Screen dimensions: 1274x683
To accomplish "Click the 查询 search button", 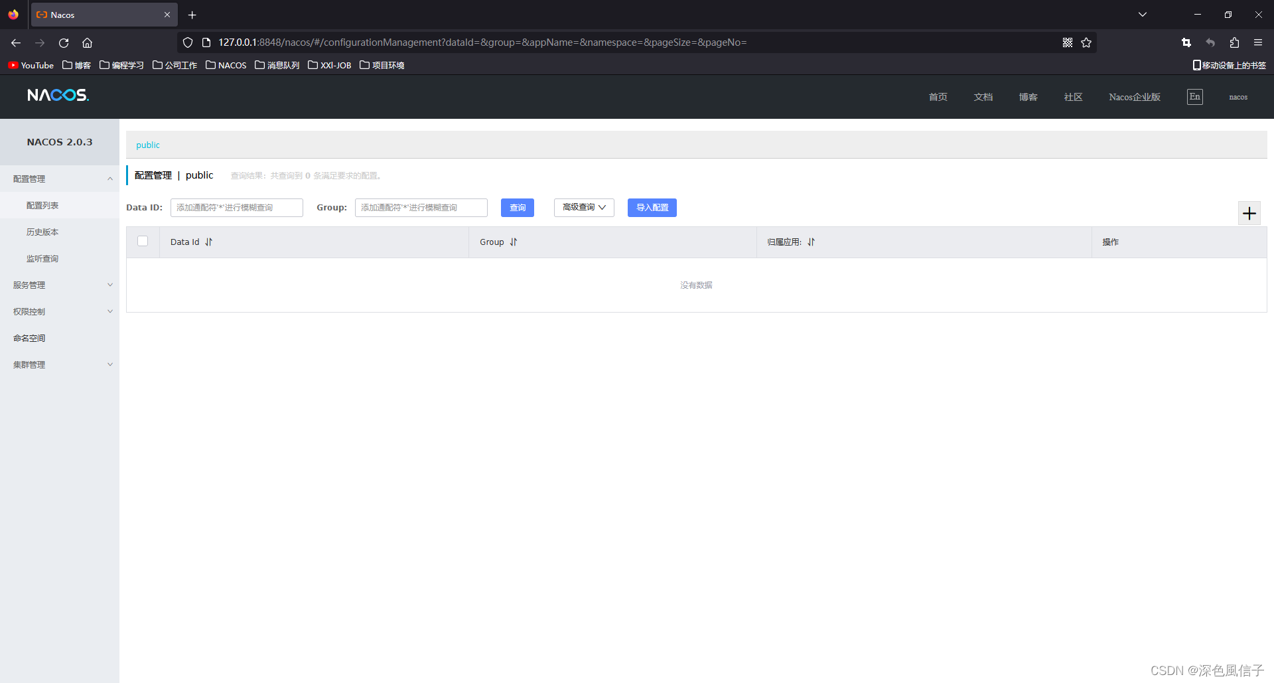I will point(518,208).
